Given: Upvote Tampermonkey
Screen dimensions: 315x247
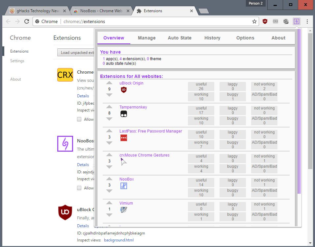Looking at the screenshot, I should pos(109,107).
